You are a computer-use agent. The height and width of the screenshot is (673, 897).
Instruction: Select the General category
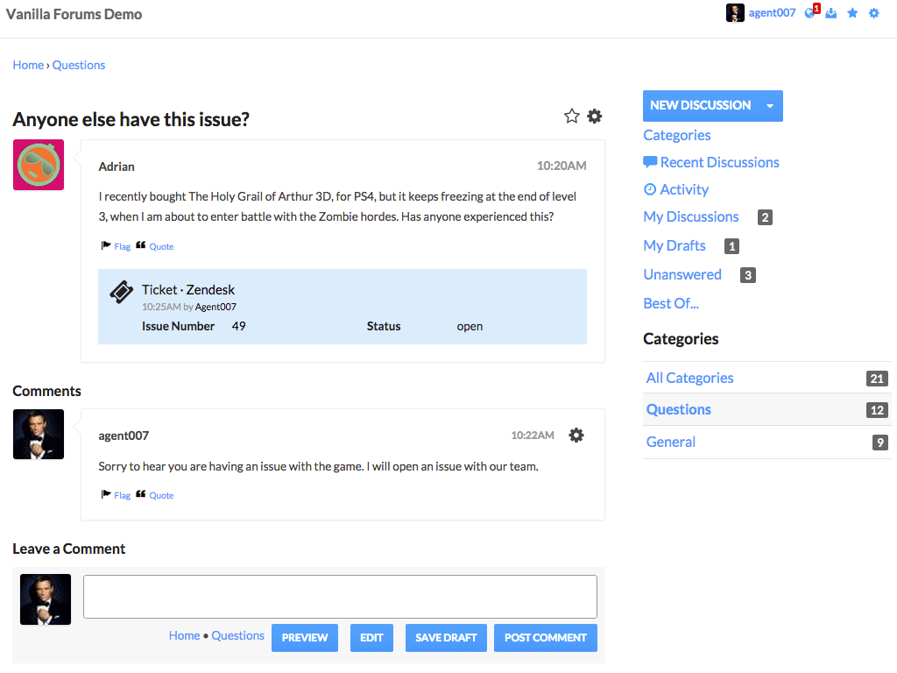(x=671, y=442)
